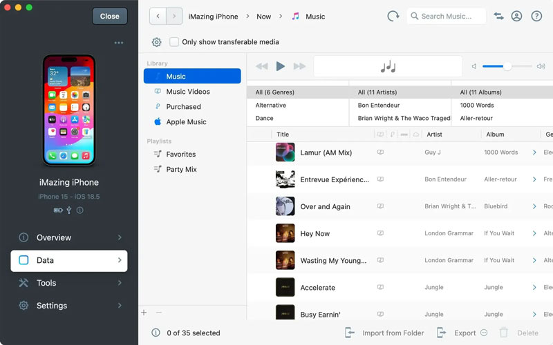The height and width of the screenshot is (345, 553).
Task: Navigate back with the left arrow button
Action: [x=158, y=16]
